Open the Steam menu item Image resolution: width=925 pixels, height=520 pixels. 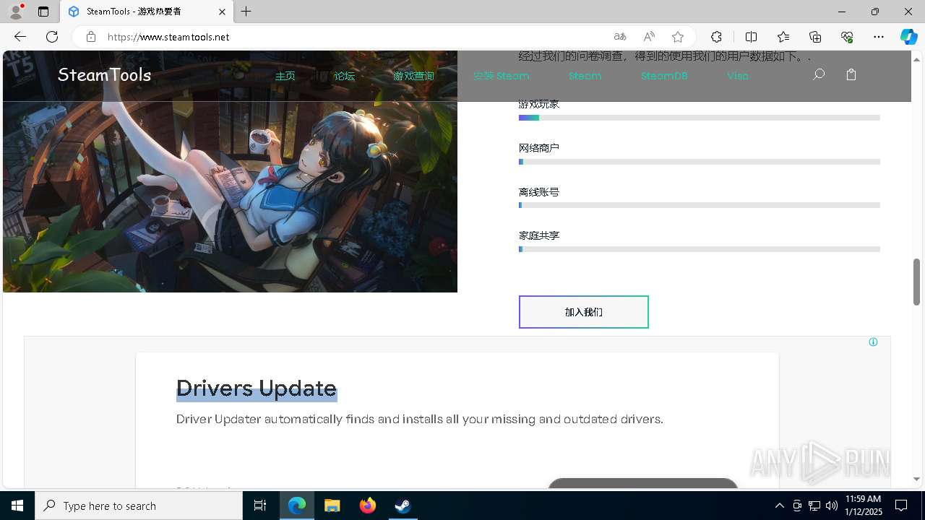pyautogui.click(x=585, y=76)
